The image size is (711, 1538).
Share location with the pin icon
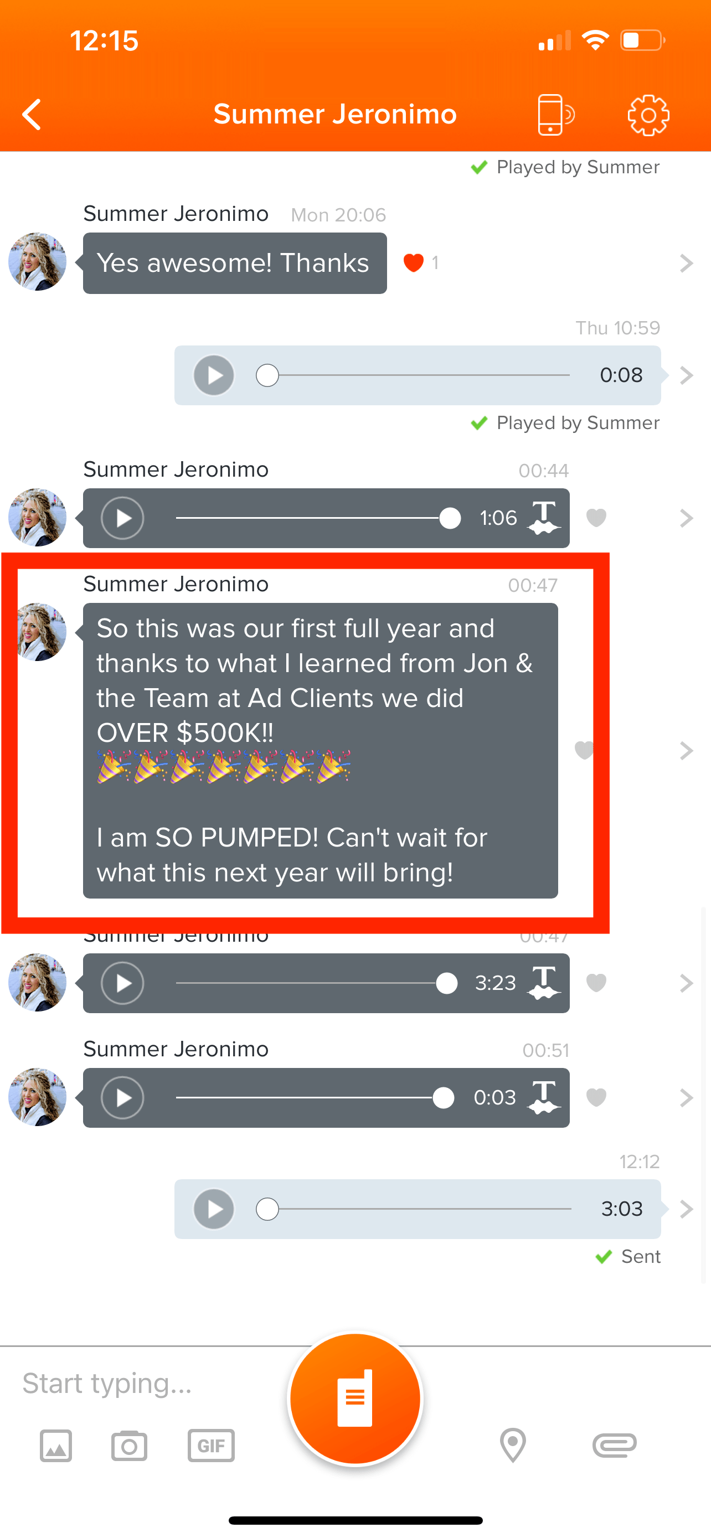pyautogui.click(x=513, y=1446)
